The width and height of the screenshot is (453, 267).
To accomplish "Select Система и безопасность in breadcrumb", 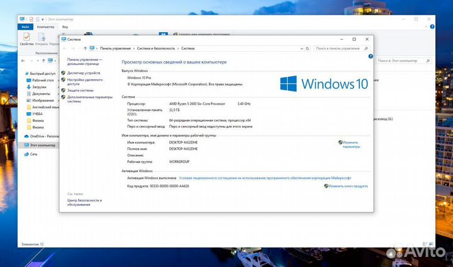I will coord(155,48).
